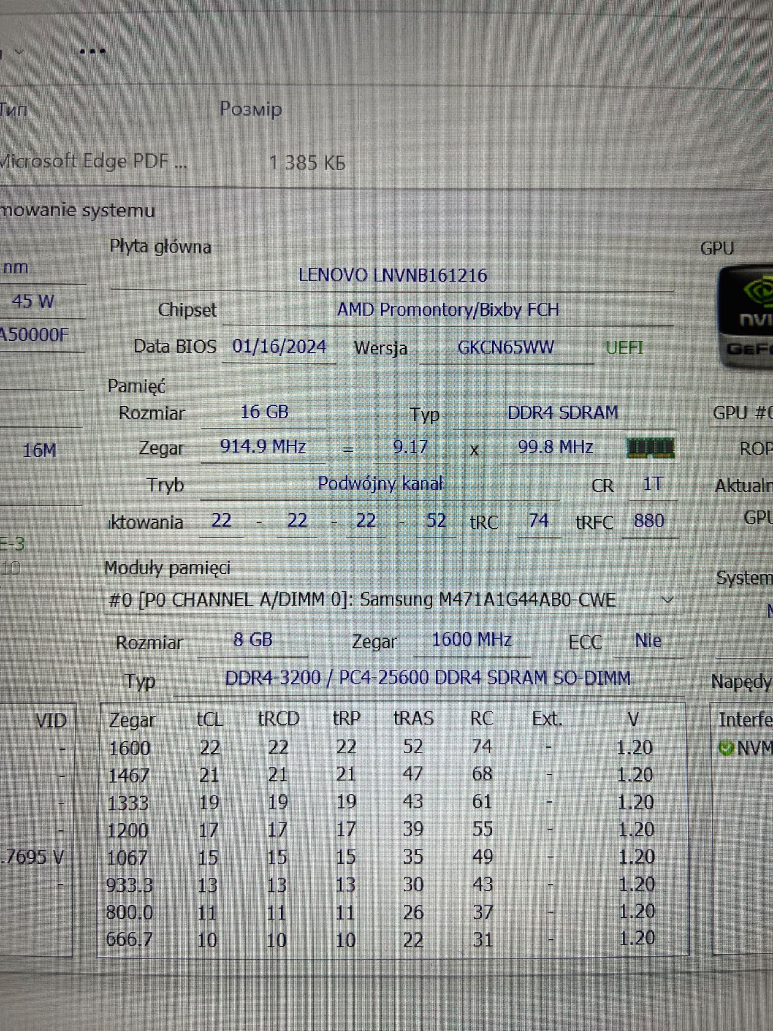The image size is (773, 1031).
Task: Click the tRFC value 880
Action: click(x=649, y=521)
